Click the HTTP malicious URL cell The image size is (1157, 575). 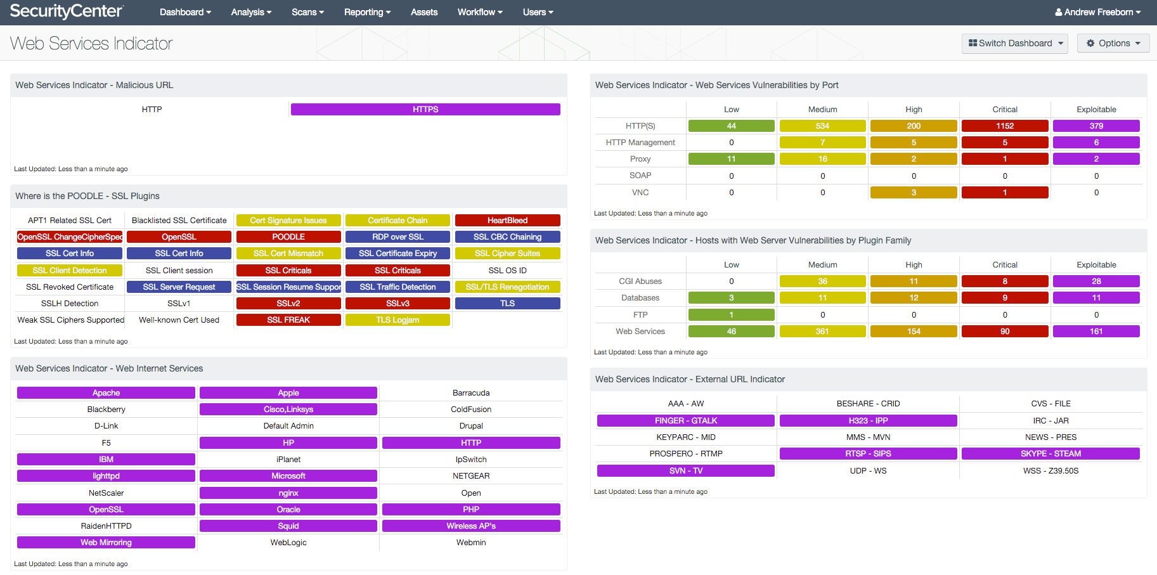tap(152, 110)
